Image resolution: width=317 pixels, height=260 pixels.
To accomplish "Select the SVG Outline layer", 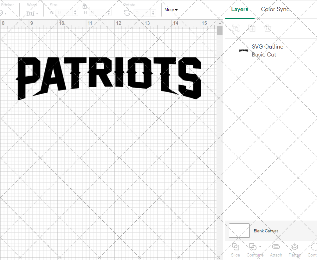I will pyautogui.click(x=267, y=50).
